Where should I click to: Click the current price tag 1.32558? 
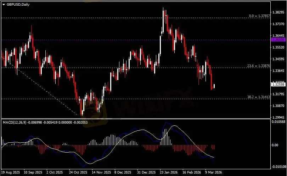(x=278, y=84)
